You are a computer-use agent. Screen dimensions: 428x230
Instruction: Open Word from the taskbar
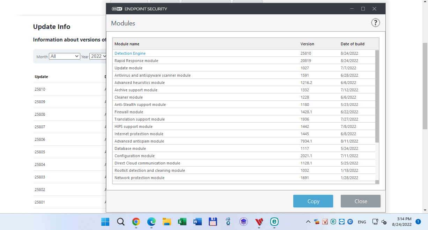197,222
